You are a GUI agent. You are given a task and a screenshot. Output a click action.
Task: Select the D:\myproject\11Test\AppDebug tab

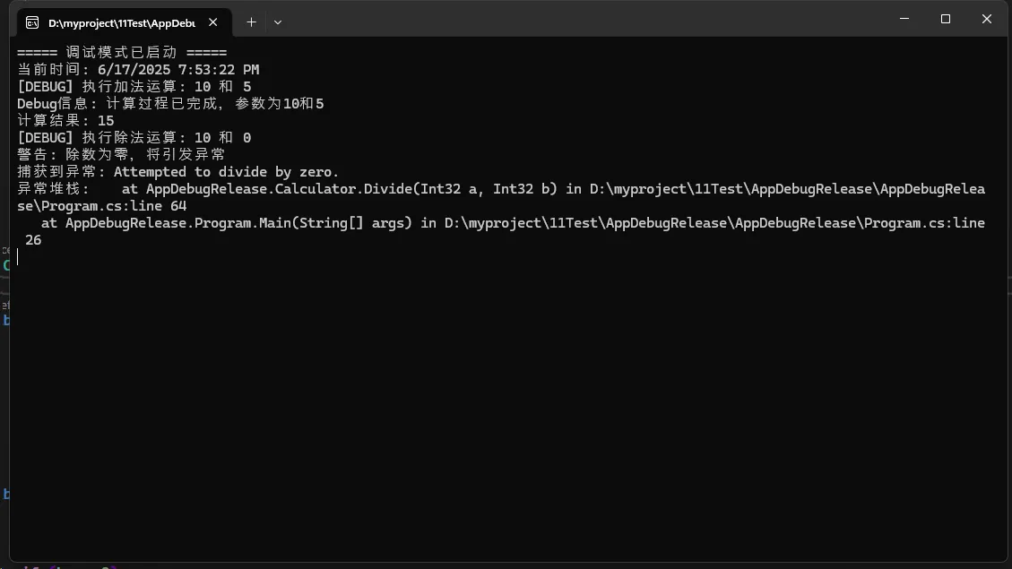coord(121,22)
